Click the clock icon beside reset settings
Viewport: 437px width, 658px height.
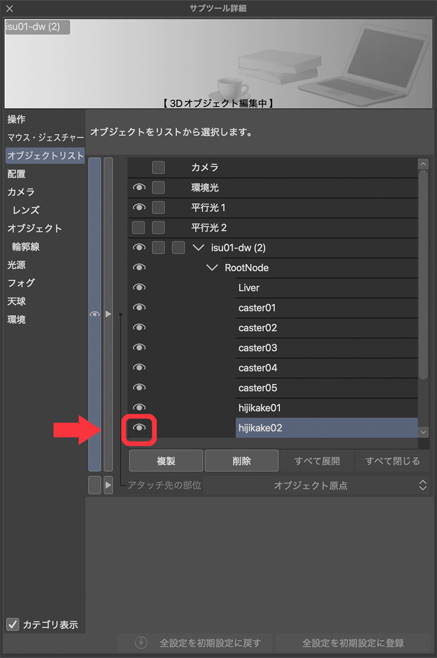(x=141, y=643)
